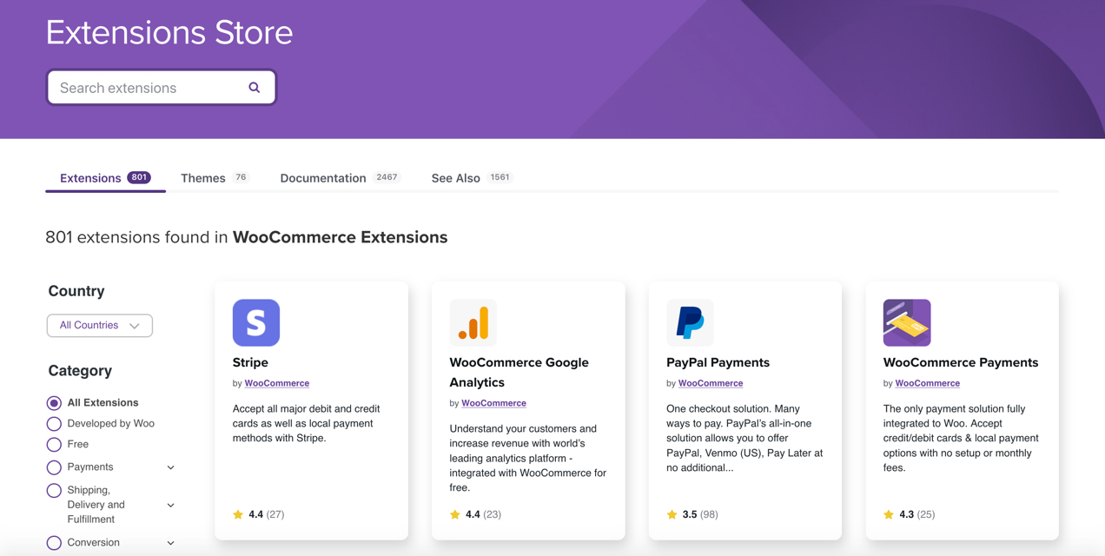The width and height of the screenshot is (1105, 556).
Task: Select the Payments category radio button
Action: [x=54, y=466]
